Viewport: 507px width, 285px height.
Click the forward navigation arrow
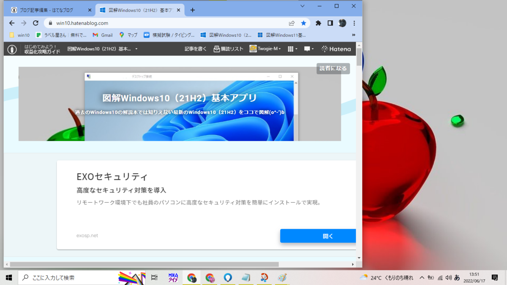24,23
